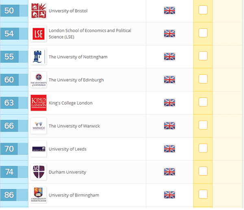Click the University of Nottingham crest
The width and height of the screenshot is (244, 210).
coord(39,57)
